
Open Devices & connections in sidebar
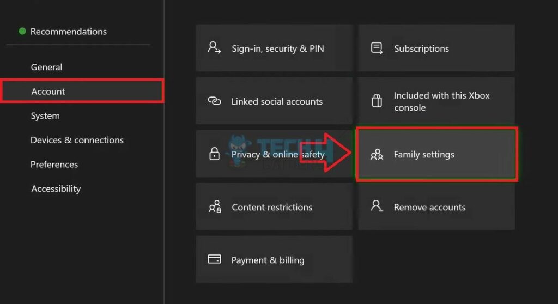pos(77,140)
